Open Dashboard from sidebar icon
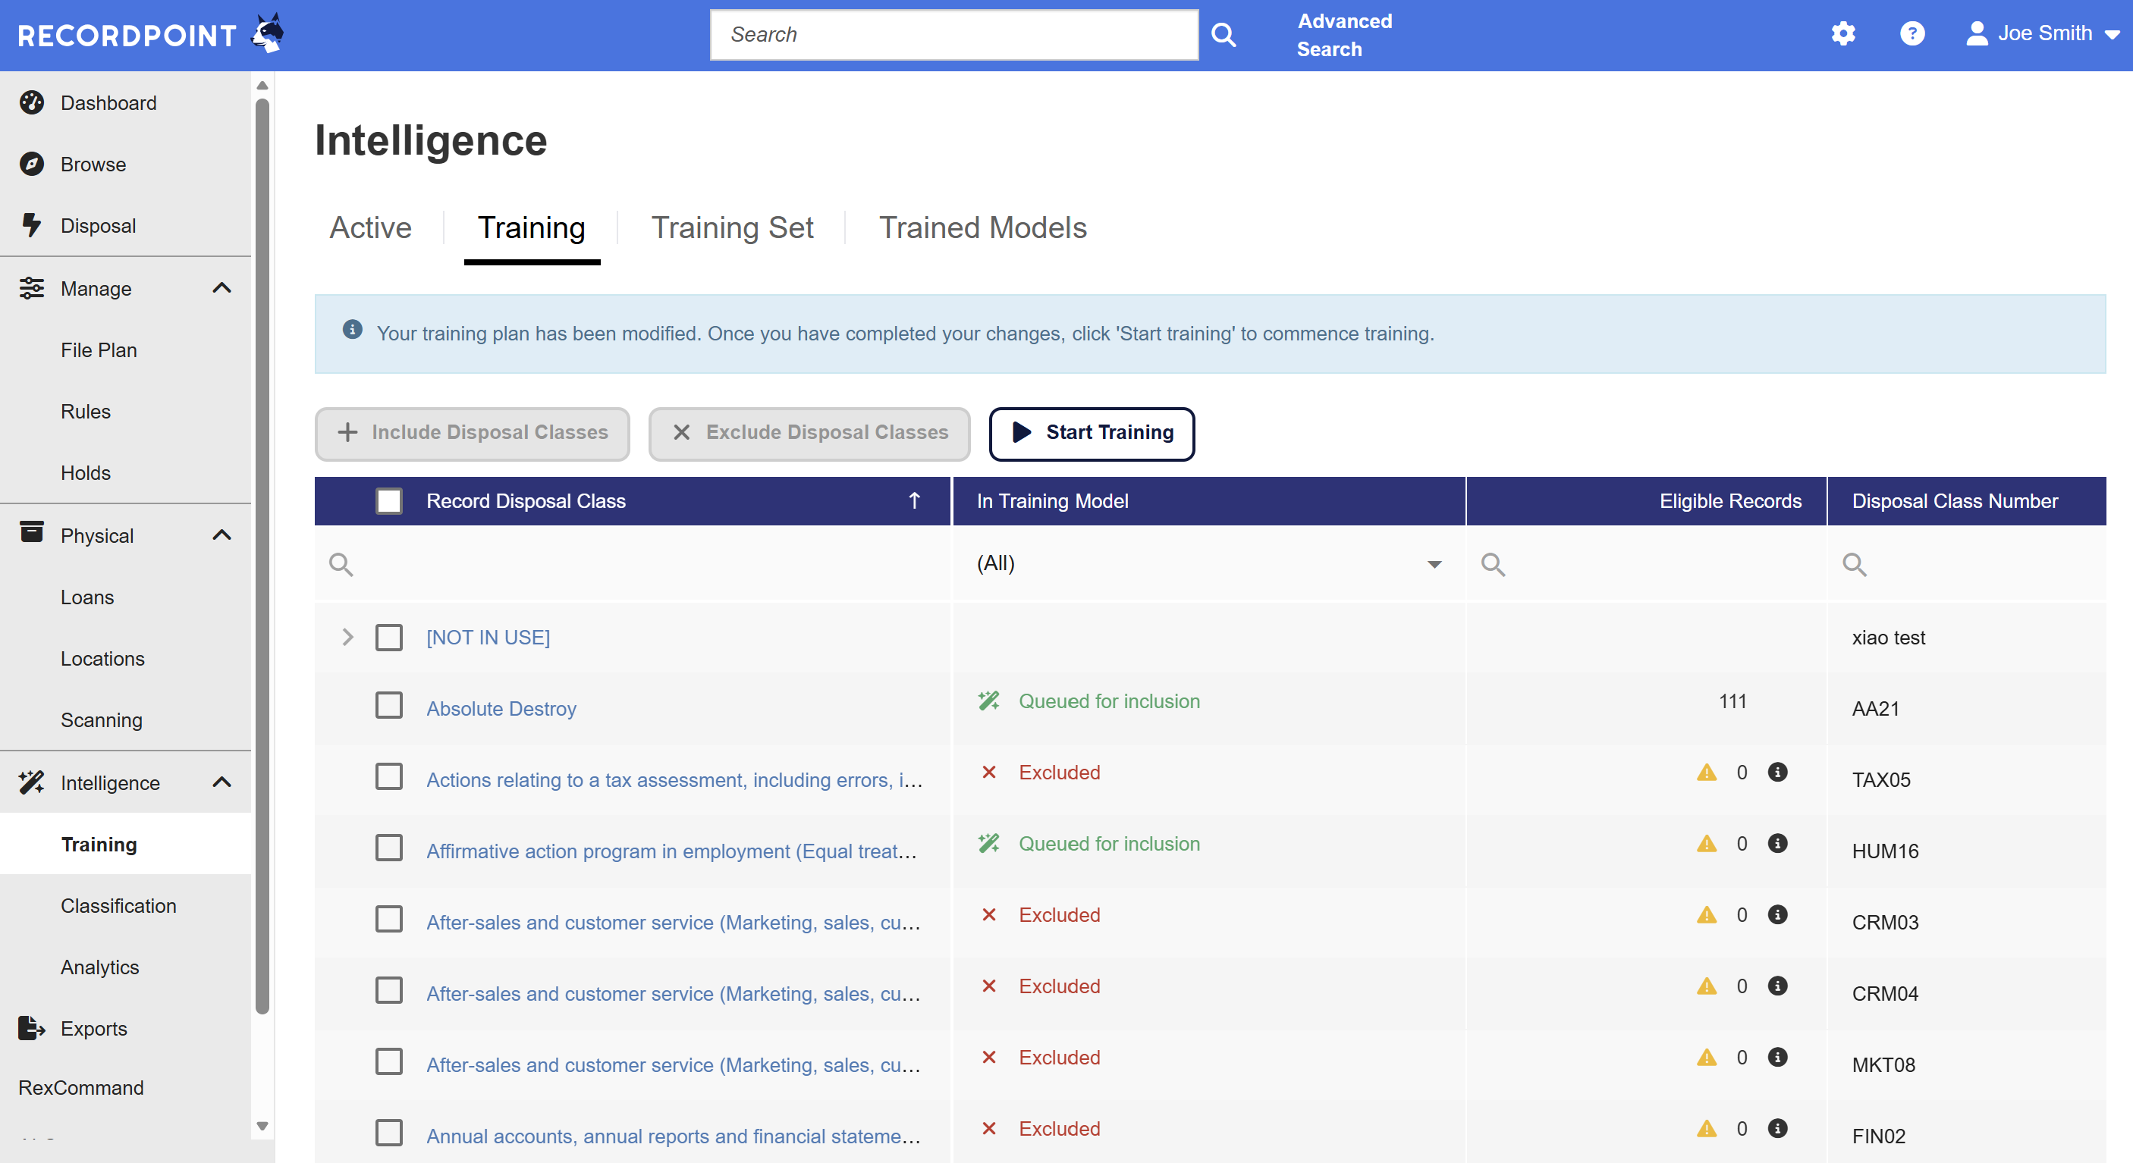 click(x=31, y=102)
